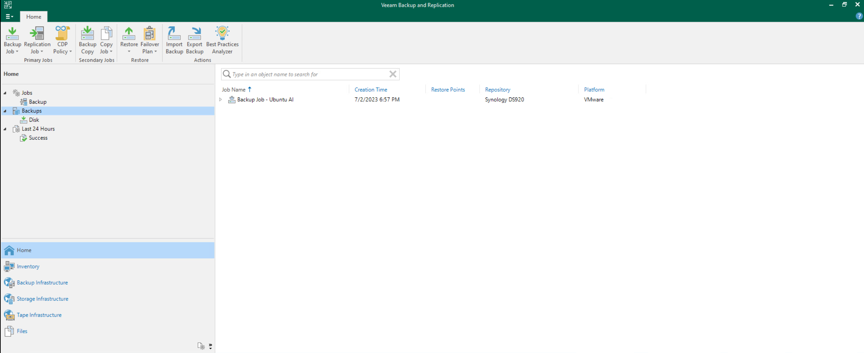Open the Inventory view
The image size is (864, 353).
tap(108, 266)
